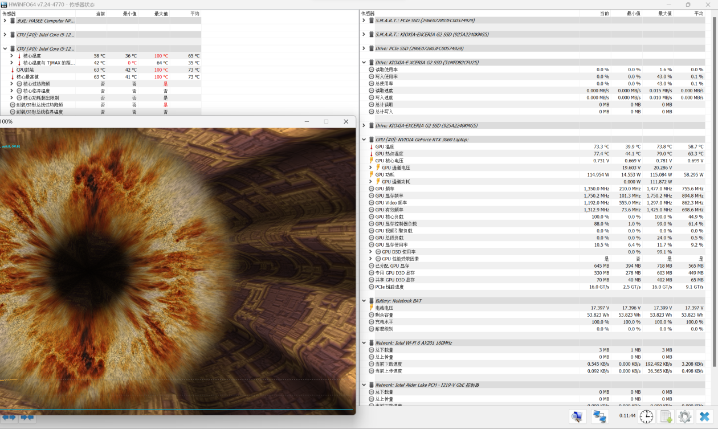Click the clock reset timer icon
The height and width of the screenshot is (429, 718).
coord(646,416)
